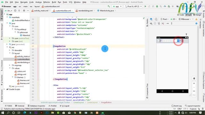Switch editor to Code view
The width and height of the screenshot is (205, 115).
181,15
